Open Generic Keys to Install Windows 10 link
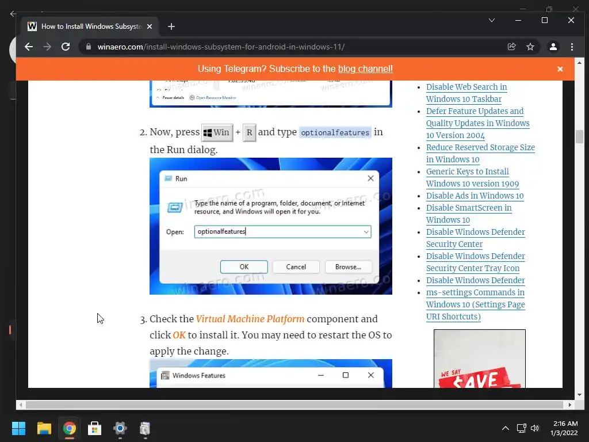This screenshot has height=442, width=589. tap(473, 177)
